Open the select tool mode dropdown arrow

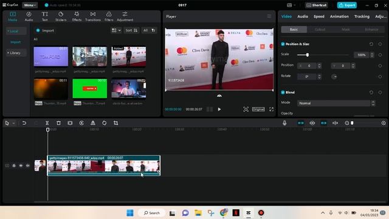pos(13,123)
